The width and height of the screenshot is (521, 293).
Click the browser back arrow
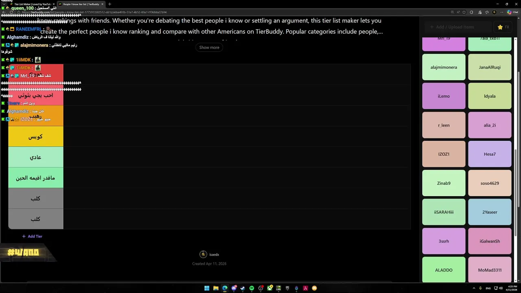coord(4,12)
